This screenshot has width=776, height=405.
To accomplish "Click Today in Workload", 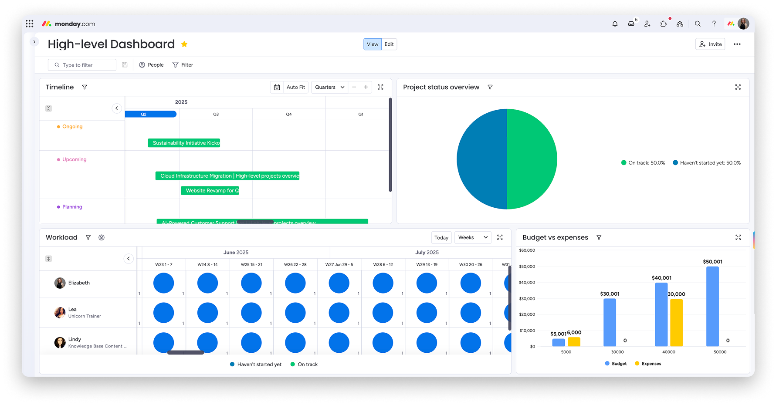I will (x=441, y=238).
